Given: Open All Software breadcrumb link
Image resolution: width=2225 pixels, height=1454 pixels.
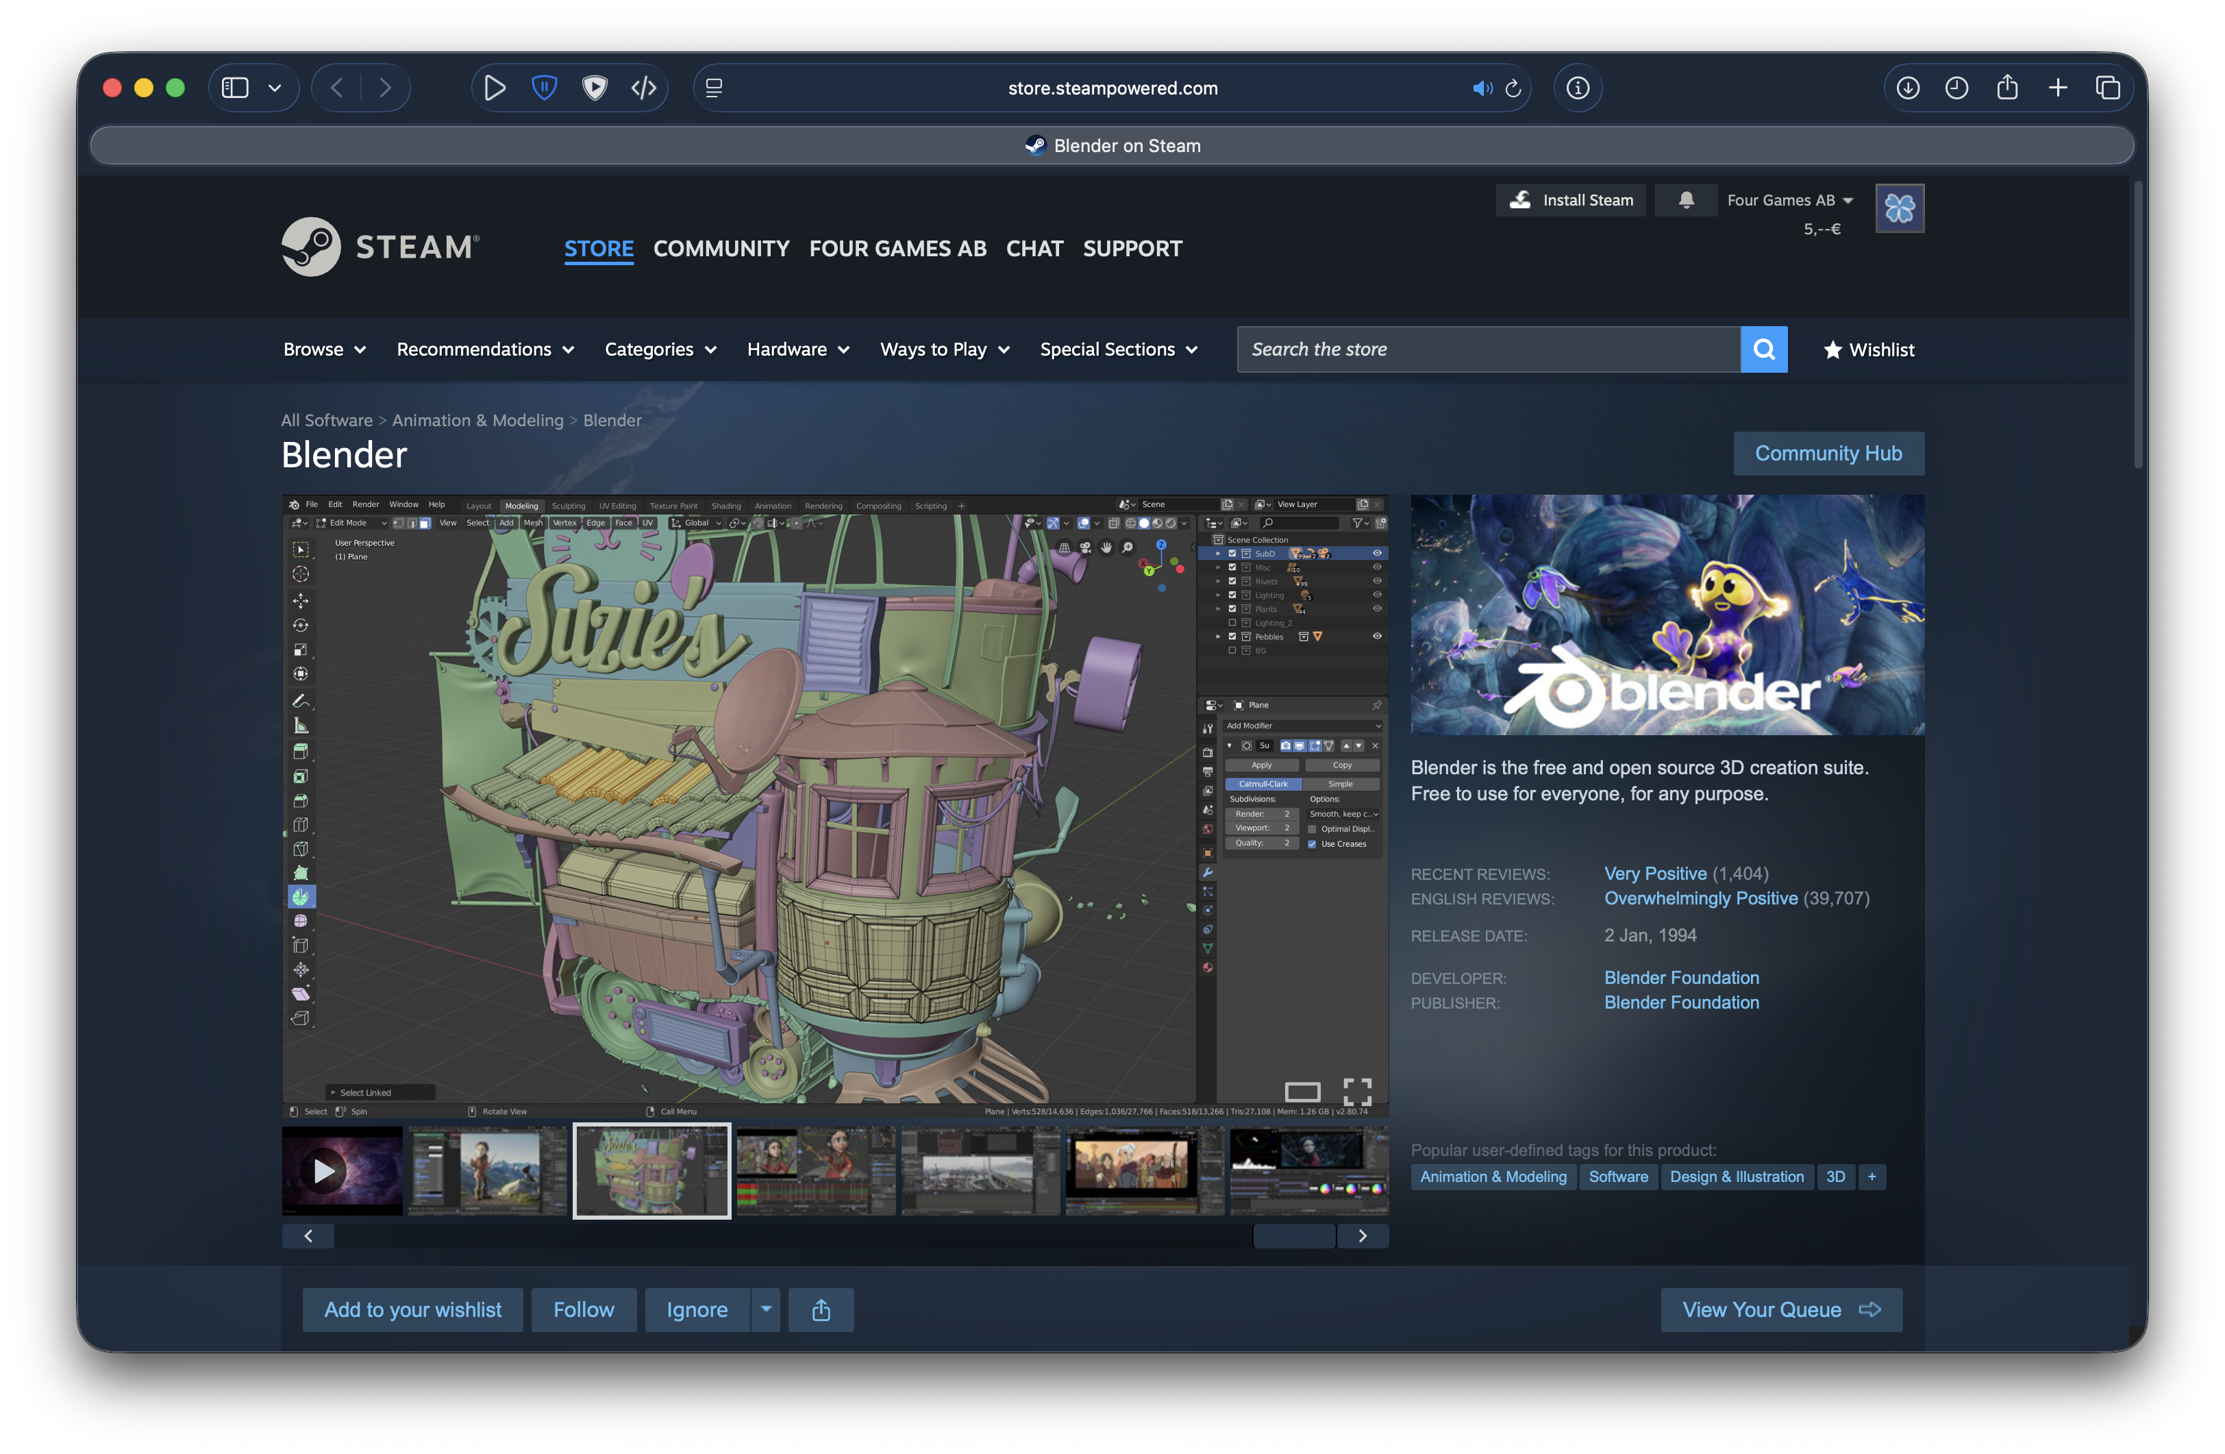Looking at the screenshot, I should 326,421.
